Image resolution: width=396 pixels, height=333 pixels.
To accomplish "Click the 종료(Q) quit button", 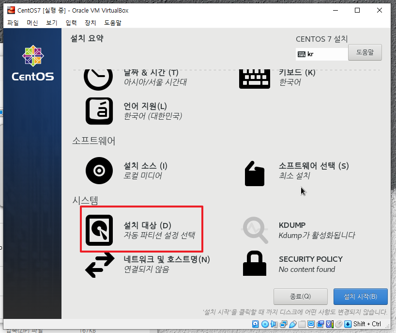I will point(301,296).
